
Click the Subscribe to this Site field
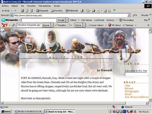coord(136,74)
